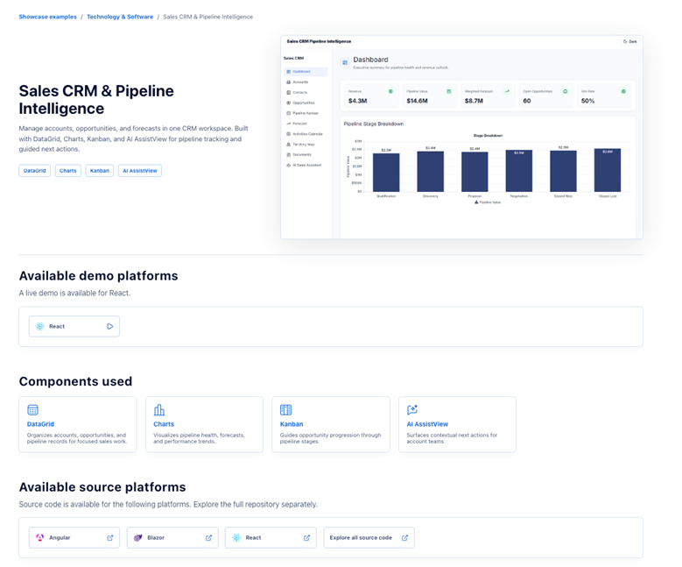This screenshot has width=682, height=567.
Task: Click external-link icon beside Explore all source code
Action: tap(405, 538)
